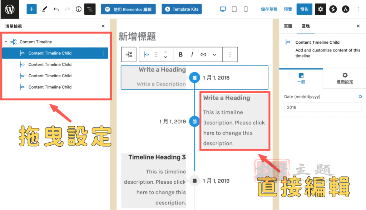The width and height of the screenshot is (366, 210).
Task: Close the right settings sidebar
Action: point(358,26)
